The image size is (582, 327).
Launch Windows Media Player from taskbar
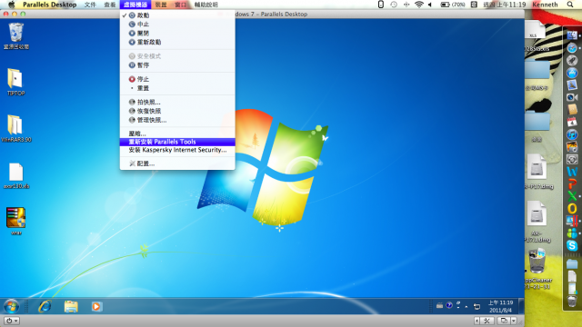(96, 306)
